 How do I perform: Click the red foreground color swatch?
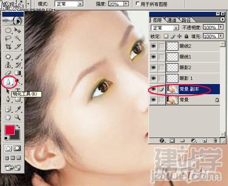tap(10, 130)
